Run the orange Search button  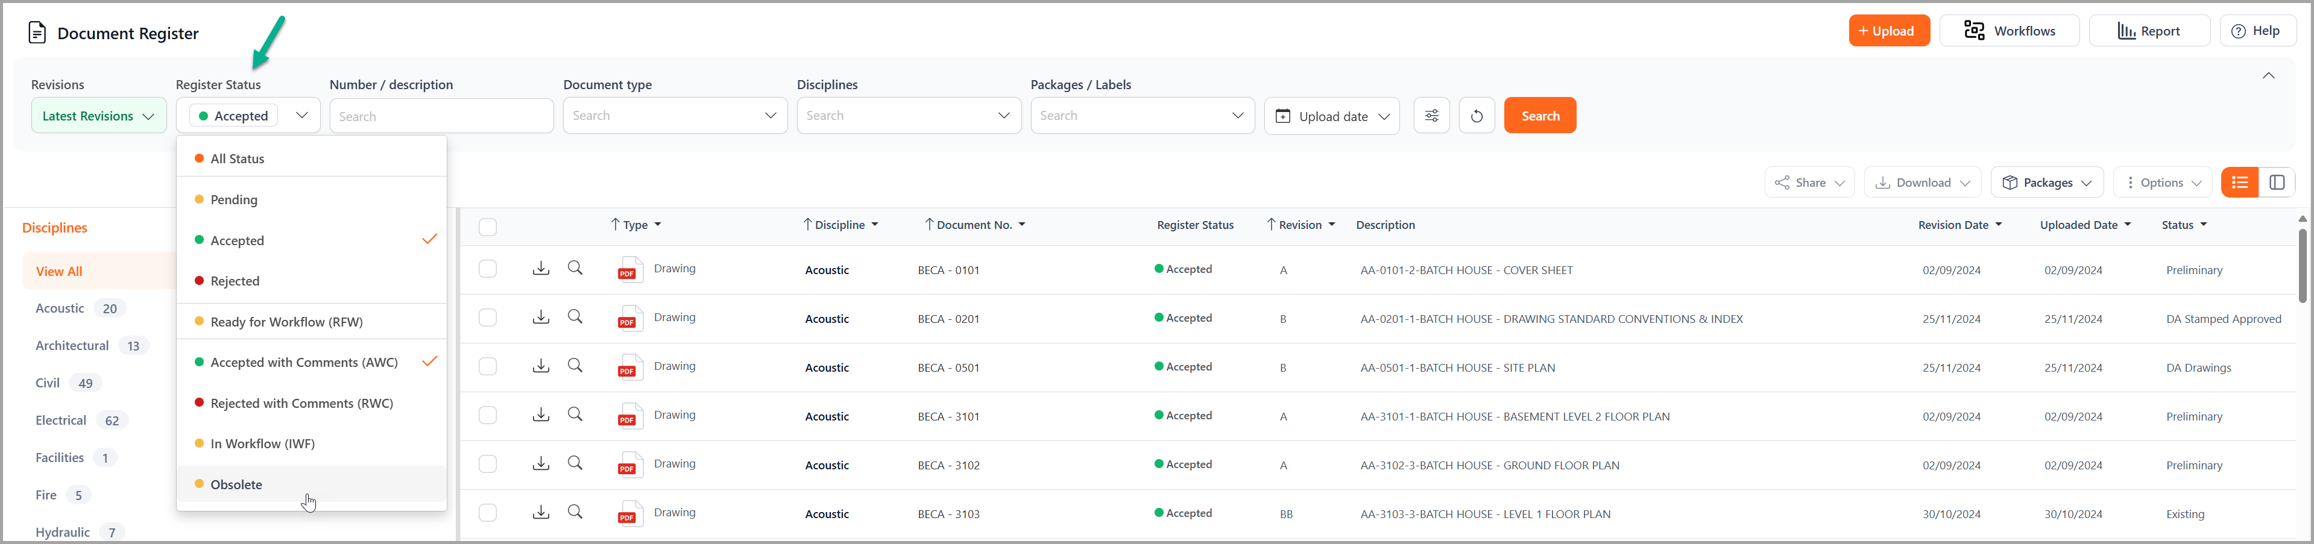(1540, 116)
